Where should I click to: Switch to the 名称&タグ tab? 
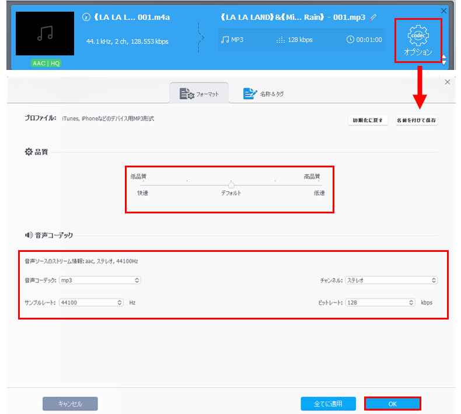point(263,94)
